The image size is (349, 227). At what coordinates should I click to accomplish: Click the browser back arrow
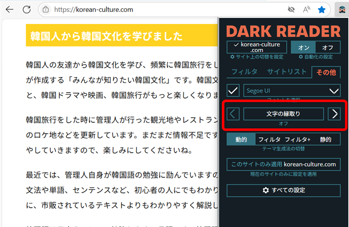pos(9,9)
